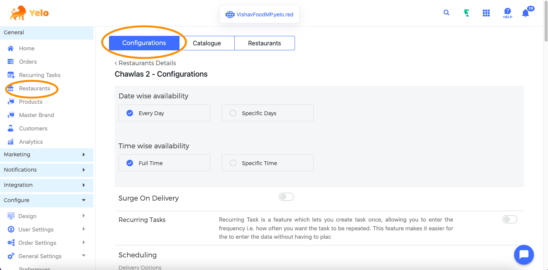The width and height of the screenshot is (548, 270).
Task: Click the Customers person icon
Action: click(11, 129)
